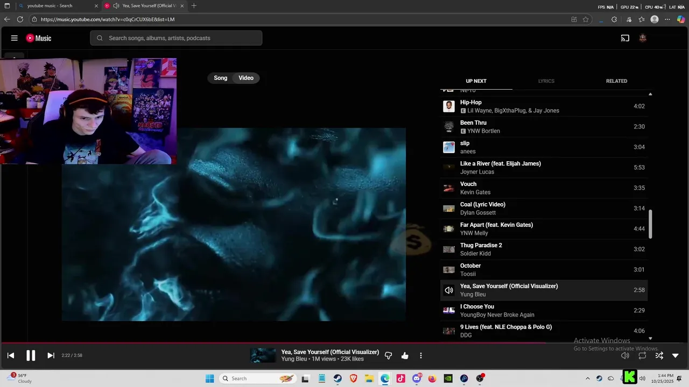Play Coal (Lyric Video) by Dylan Gossett
This screenshot has height=387, width=689.
(544, 209)
